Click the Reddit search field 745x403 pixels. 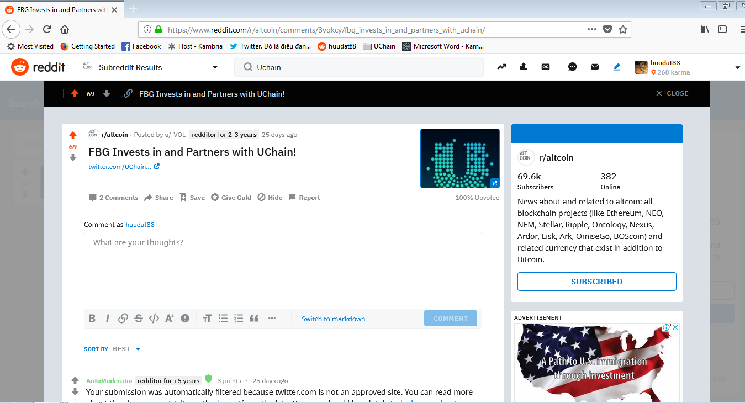coord(359,67)
